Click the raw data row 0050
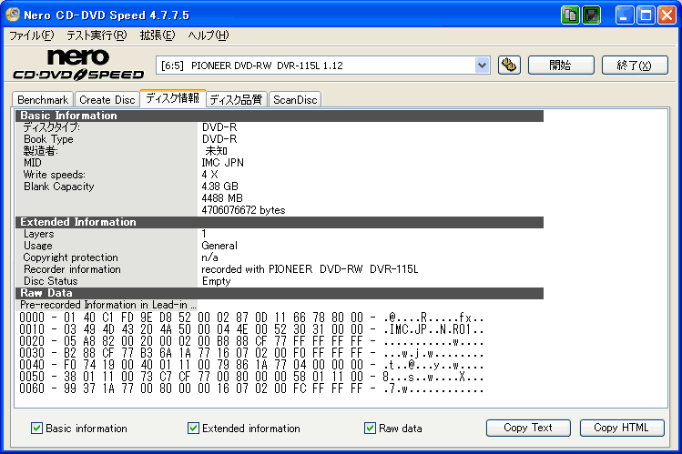682x454 pixels. click(x=251, y=377)
